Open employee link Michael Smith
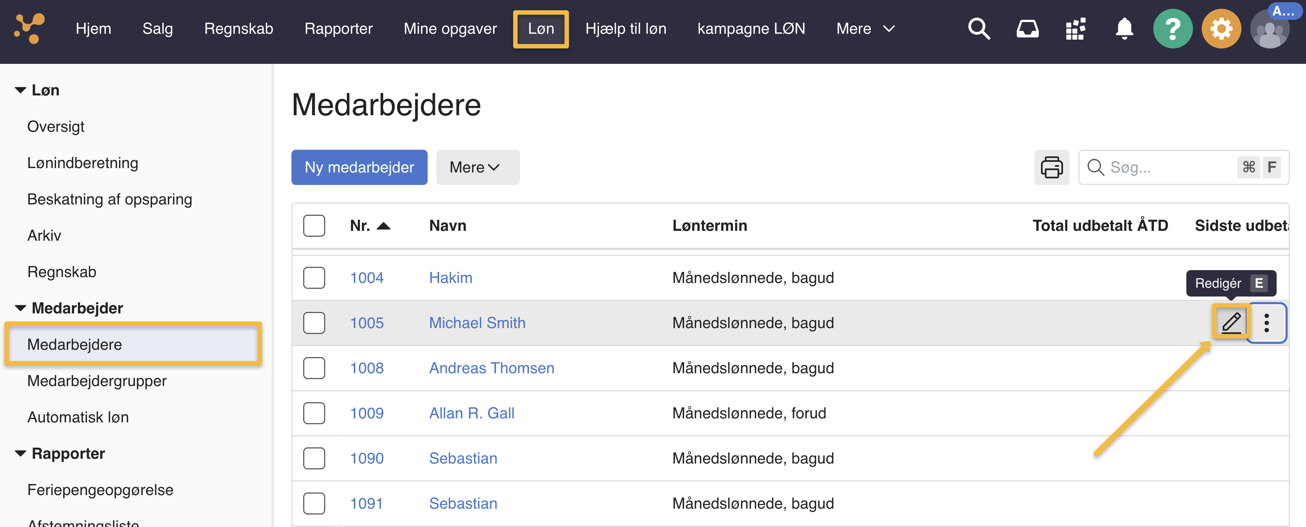Viewport: 1306px width, 527px height. point(476,323)
